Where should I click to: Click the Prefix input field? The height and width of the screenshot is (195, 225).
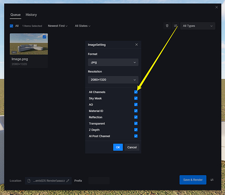pyautogui.click(x=99, y=180)
